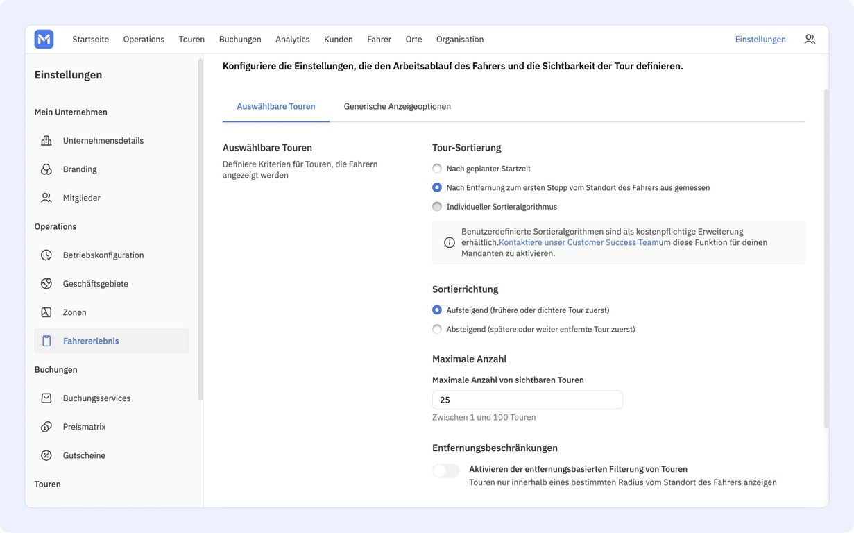Click the blue M app logo

(x=44, y=40)
